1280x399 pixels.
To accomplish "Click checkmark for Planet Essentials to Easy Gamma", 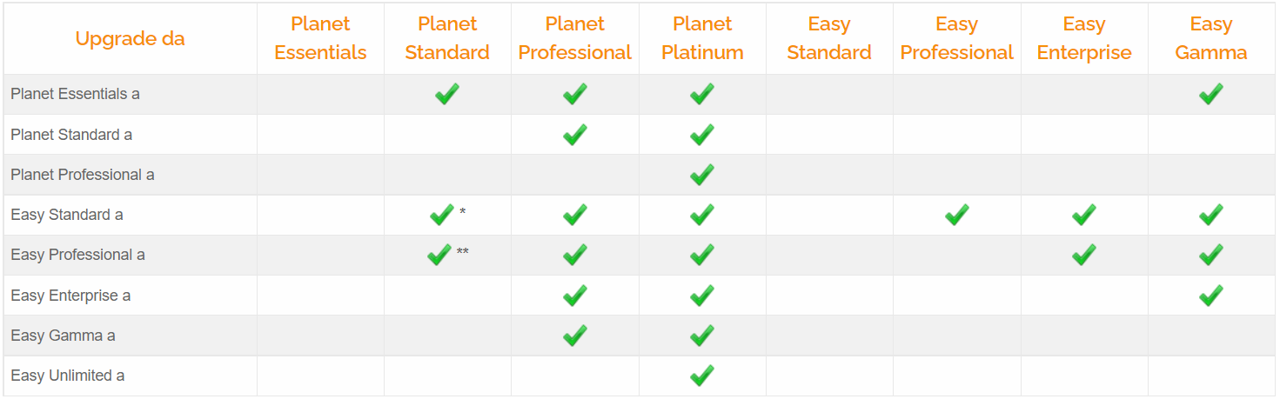I will click(x=1210, y=94).
